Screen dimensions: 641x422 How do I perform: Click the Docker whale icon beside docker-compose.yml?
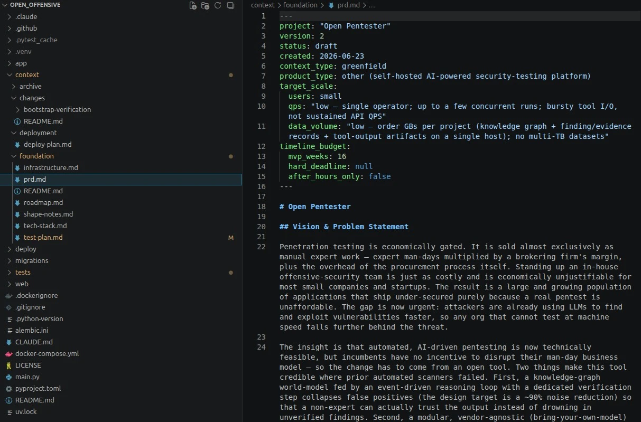pyautogui.click(x=9, y=353)
